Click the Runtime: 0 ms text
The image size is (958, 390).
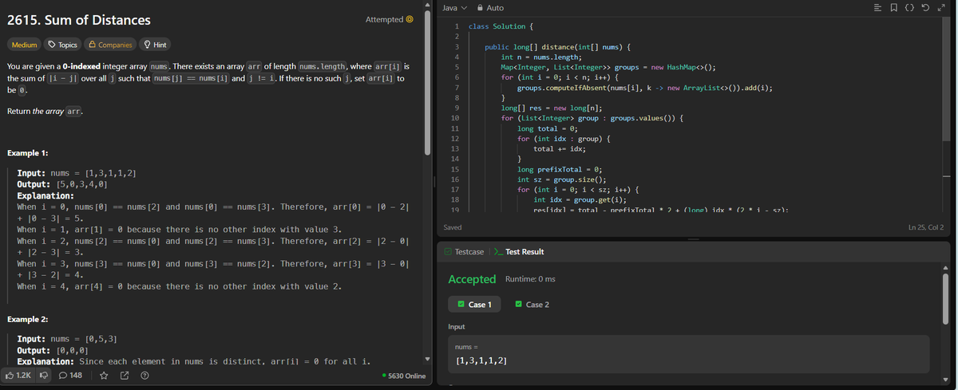(x=531, y=279)
